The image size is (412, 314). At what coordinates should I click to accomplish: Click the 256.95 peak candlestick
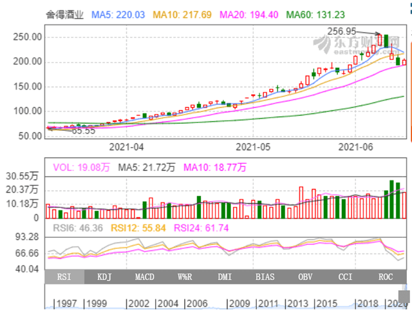[380, 39]
